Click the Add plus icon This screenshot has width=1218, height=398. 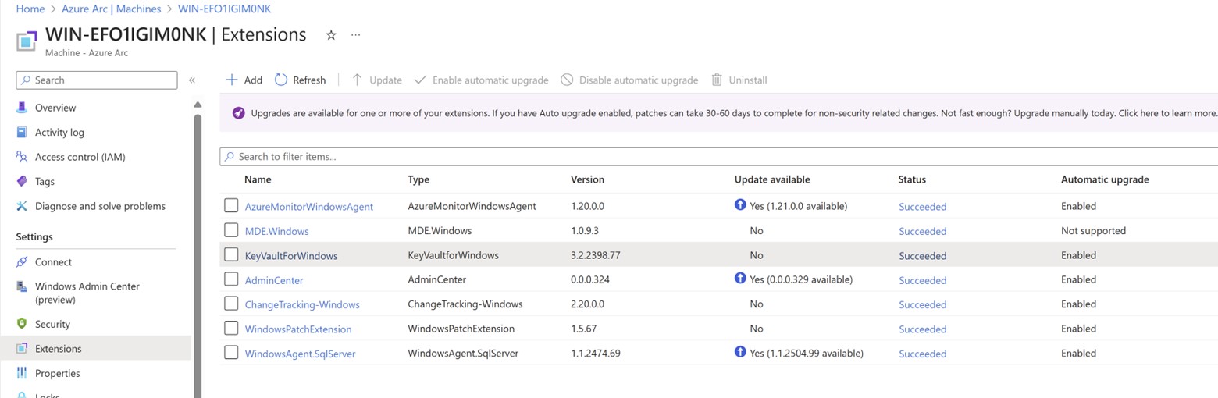pos(231,80)
